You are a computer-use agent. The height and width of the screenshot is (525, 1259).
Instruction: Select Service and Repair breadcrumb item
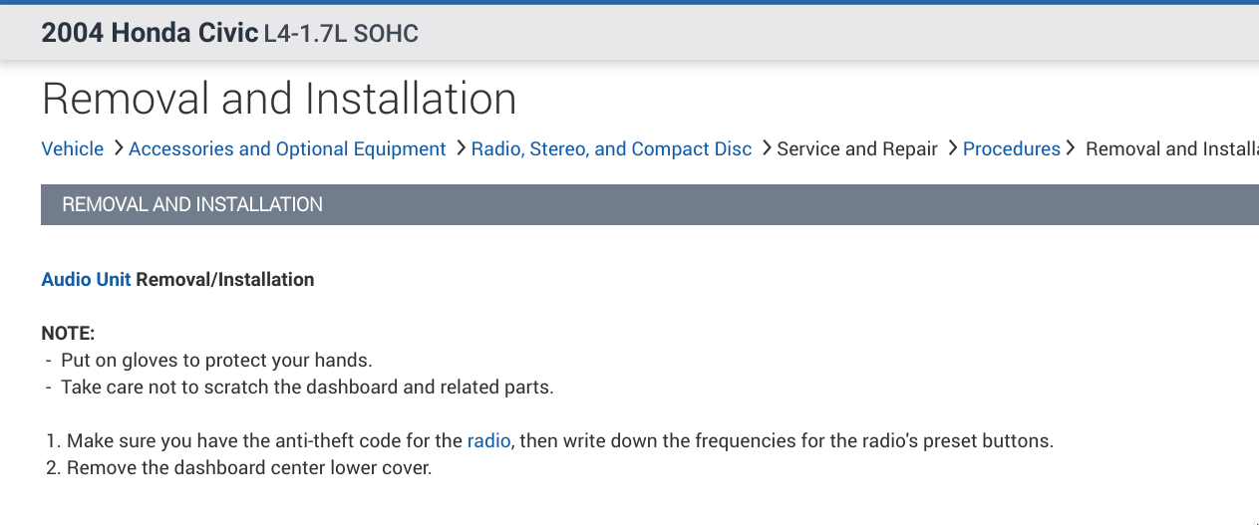pos(856,149)
